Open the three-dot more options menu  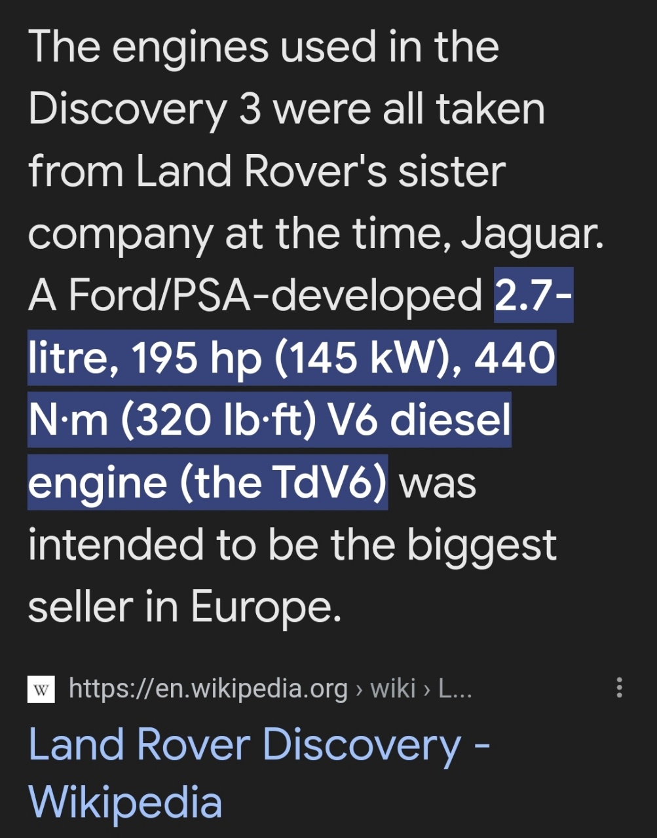[x=619, y=688]
